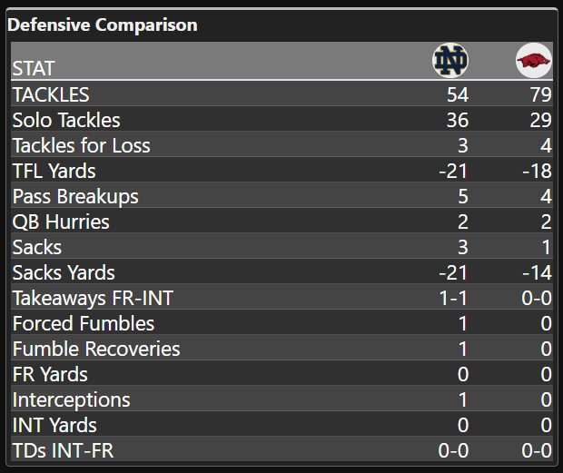Select the Tackles for Loss label
This screenshot has width=563, height=473.
point(82,145)
